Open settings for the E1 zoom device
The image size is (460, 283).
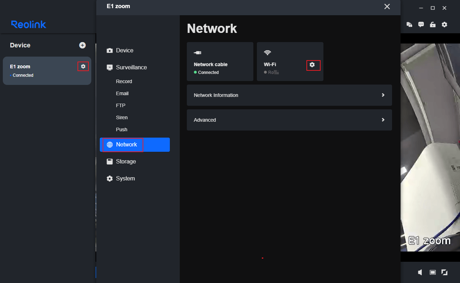click(83, 66)
